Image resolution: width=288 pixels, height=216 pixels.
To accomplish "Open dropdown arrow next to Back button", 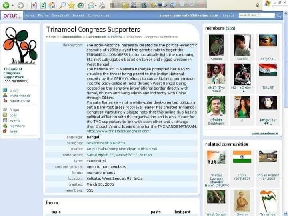I will coord(13,5).
